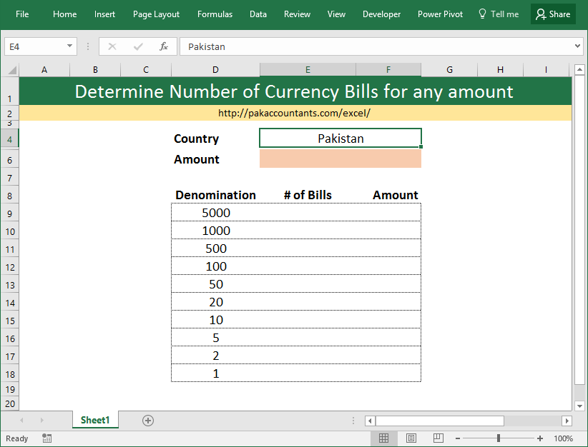The width and height of the screenshot is (588, 447).
Task: Select row 18 header
Action: (x=10, y=374)
